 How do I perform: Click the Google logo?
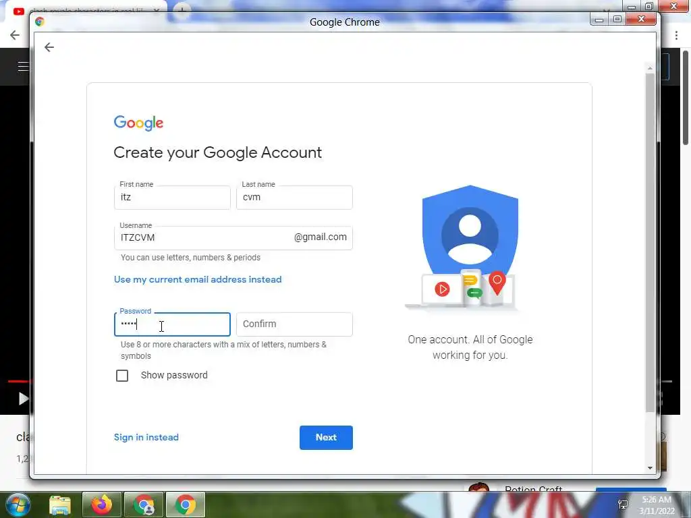point(138,123)
